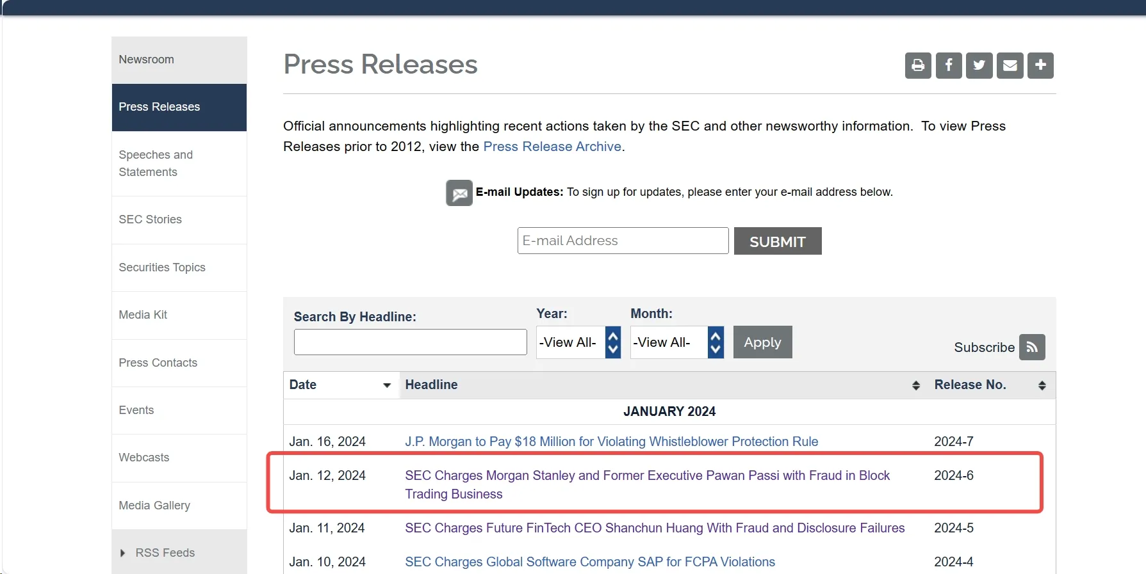Open Securities Topics sidebar item
This screenshot has height=574, width=1146.
179,268
